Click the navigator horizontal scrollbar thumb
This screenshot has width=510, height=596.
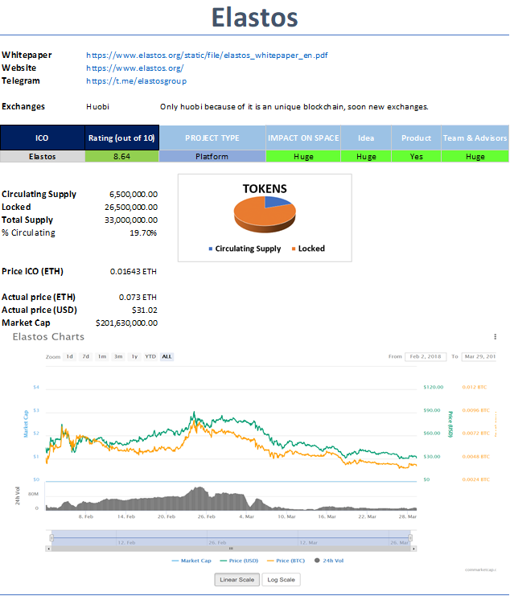pos(231,549)
